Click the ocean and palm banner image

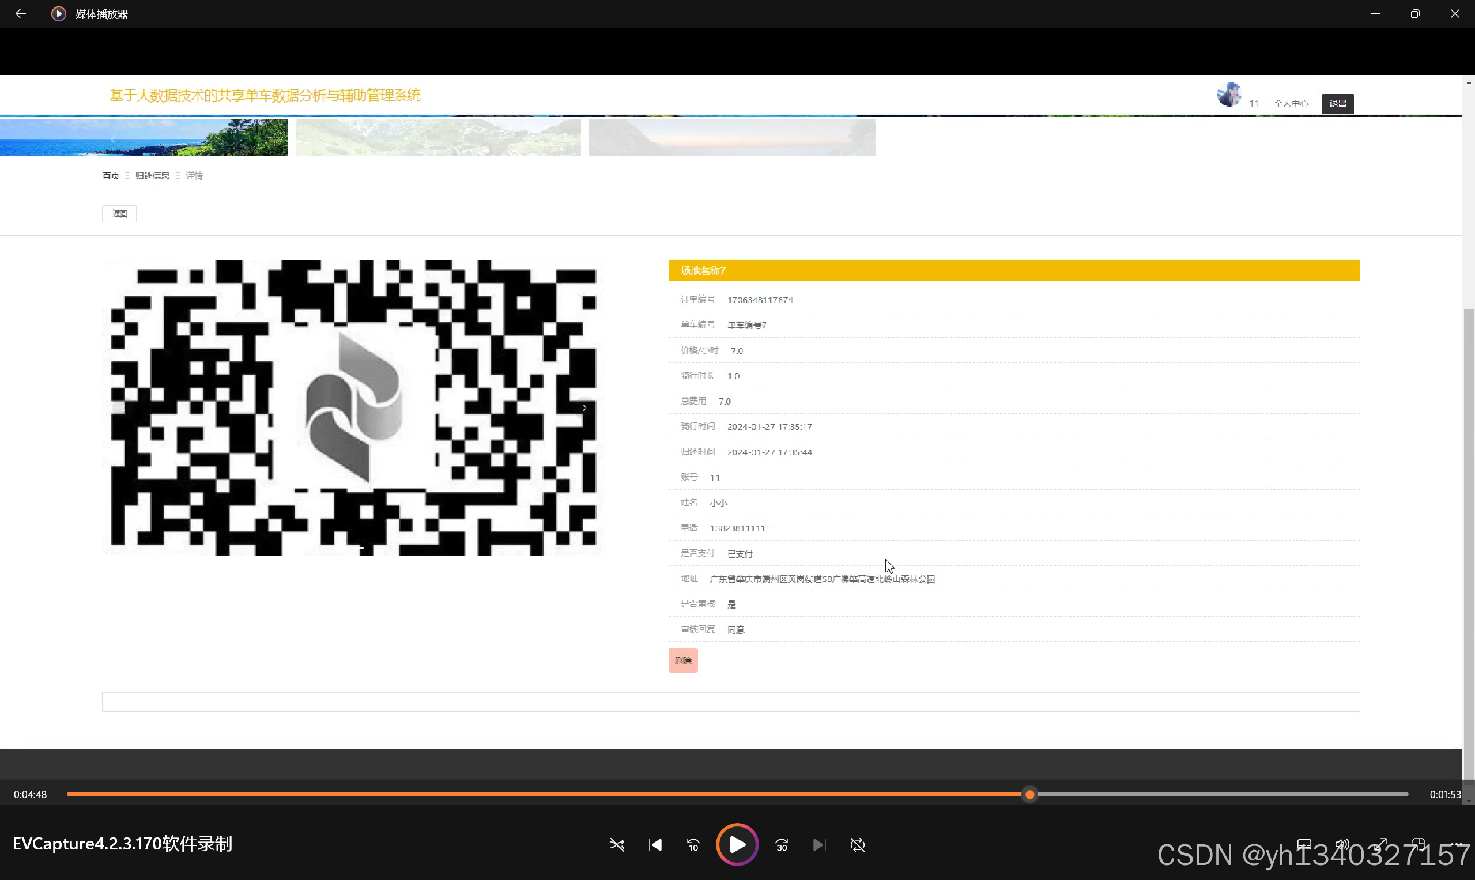point(144,138)
